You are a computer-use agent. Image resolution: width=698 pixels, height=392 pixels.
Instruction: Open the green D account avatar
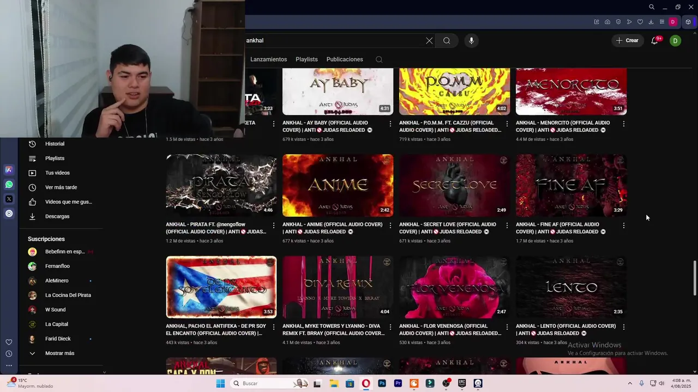[x=675, y=41]
